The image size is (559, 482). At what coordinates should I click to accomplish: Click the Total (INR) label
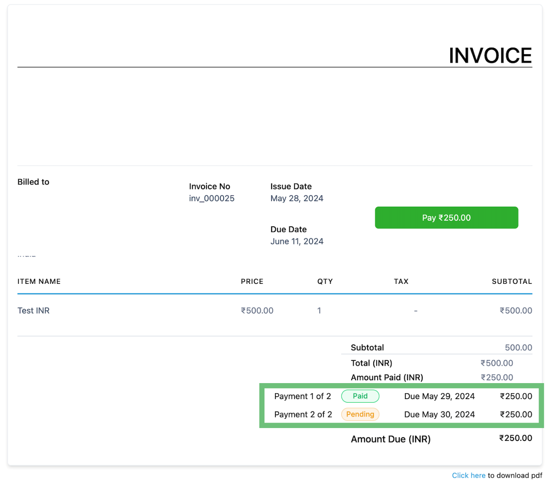click(x=372, y=363)
